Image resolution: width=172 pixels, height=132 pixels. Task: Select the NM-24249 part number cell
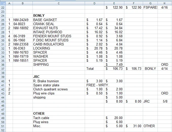point(21,20)
